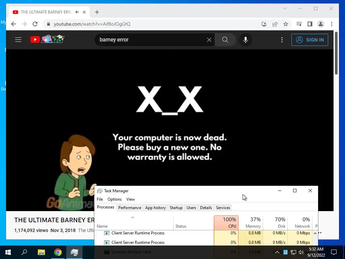345x259 pixels.
Task: Search with voice microphone on YouTube
Action: coord(246,40)
